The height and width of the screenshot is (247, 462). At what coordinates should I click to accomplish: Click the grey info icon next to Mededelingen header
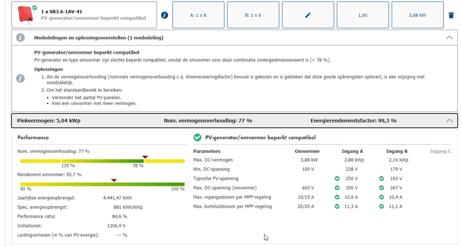(x=20, y=38)
